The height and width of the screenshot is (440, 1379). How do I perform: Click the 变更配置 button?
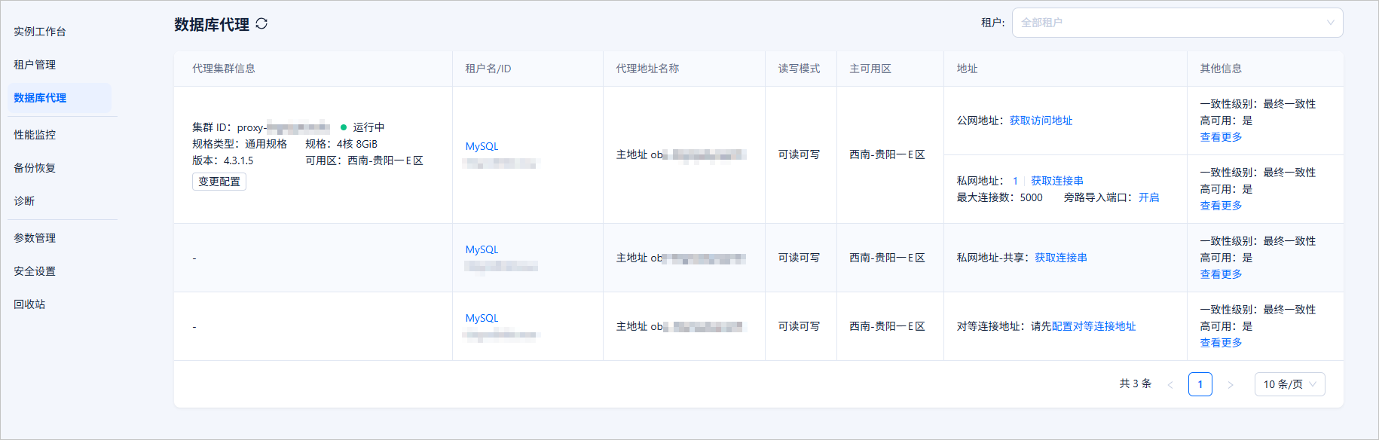[219, 182]
